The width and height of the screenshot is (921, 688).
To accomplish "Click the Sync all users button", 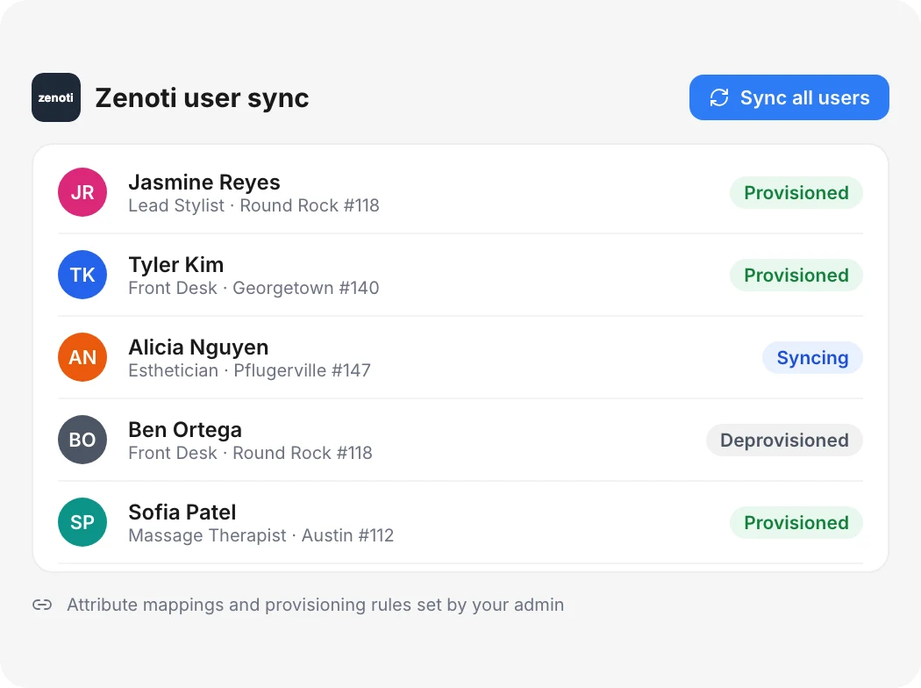I will click(789, 97).
